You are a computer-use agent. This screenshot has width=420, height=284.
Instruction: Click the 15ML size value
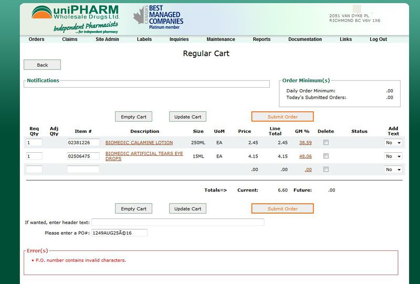198,156
